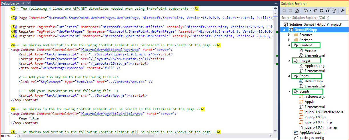Click the Refresh icon in Solution Explorer
Viewport: 349px width, 140px height.
[x=322, y=11]
